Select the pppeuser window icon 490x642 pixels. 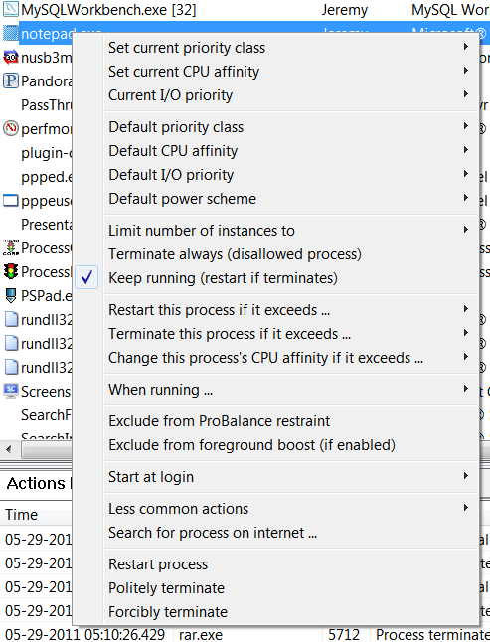click(11, 201)
